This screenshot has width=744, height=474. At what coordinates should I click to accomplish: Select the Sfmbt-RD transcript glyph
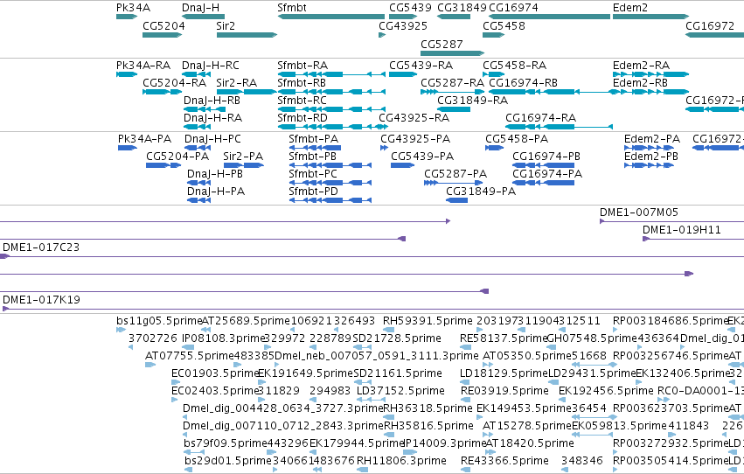pyautogui.click(x=332, y=127)
